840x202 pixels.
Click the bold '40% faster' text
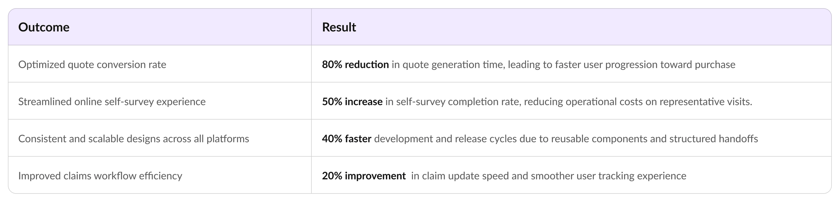tap(346, 139)
